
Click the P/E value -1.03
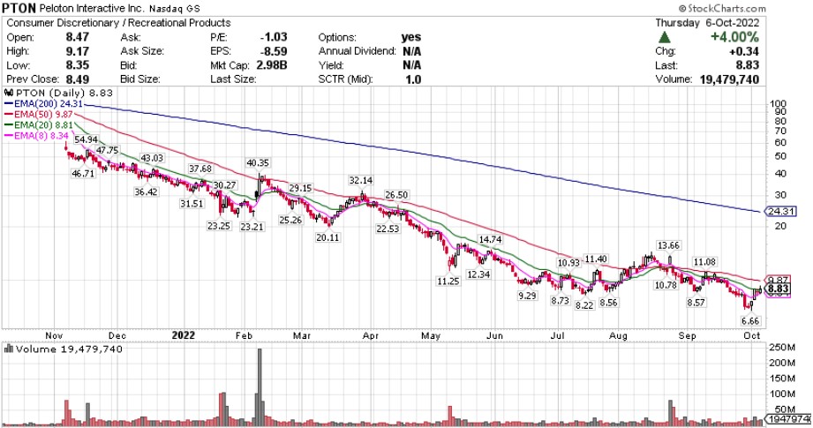click(274, 37)
